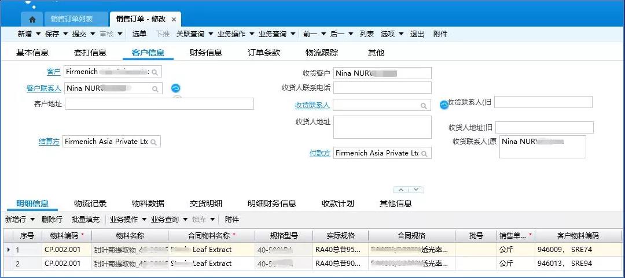Screen dimensions: 625x278
Task: Open 新增 dropdown arrow in main toolbar
Action: (x=38, y=34)
